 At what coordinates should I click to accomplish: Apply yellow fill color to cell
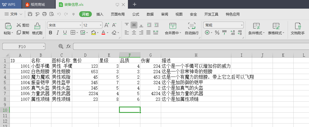tap(93, 33)
